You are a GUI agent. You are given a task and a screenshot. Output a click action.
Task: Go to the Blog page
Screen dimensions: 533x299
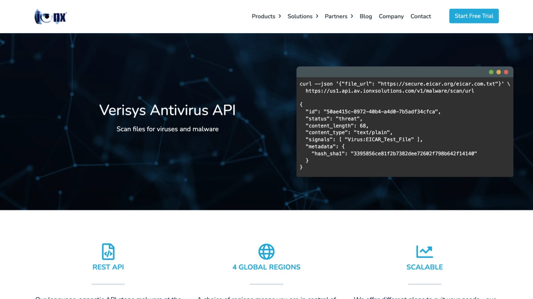click(x=366, y=16)
